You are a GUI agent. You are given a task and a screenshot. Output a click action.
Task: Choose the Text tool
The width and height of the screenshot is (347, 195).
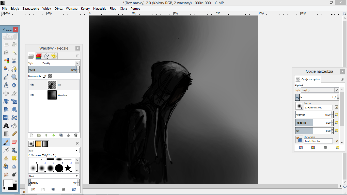click(x=6, y=126)
